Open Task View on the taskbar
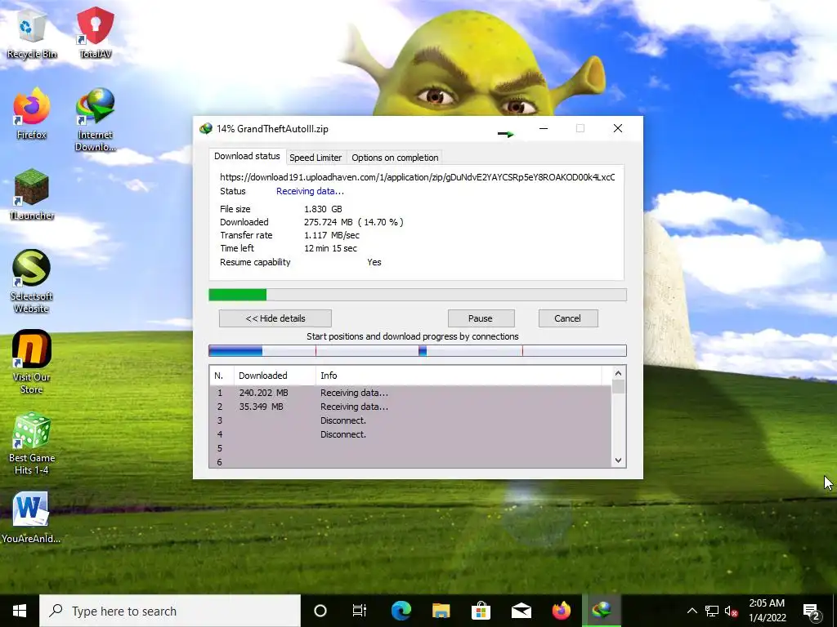Screen dimensions: 837x627 click(x=360, y=611)
